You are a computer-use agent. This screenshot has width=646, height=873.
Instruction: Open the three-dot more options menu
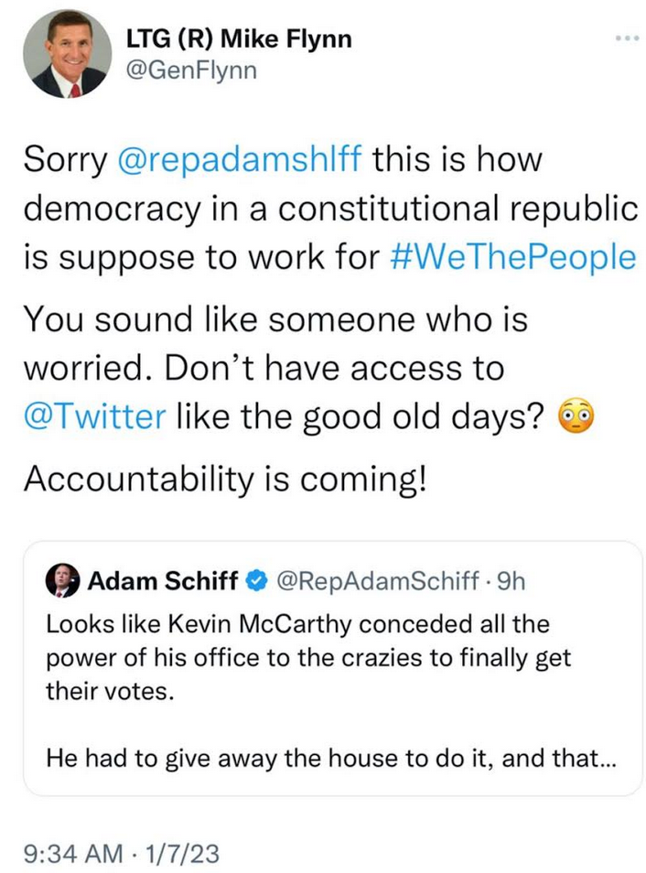click(624, 39)
